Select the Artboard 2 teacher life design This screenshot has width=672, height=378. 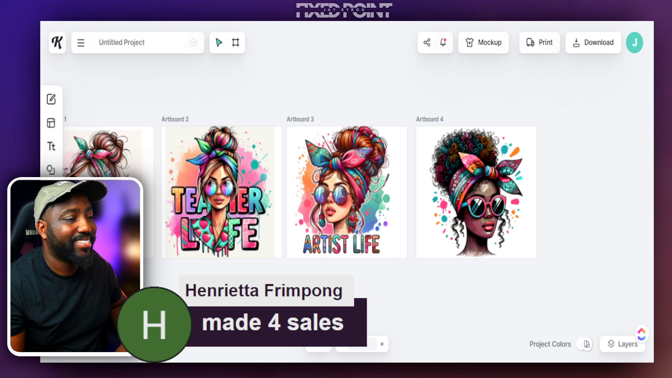[x=221, y=192]
